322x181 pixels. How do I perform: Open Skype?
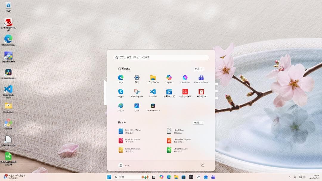click(121, 92)
